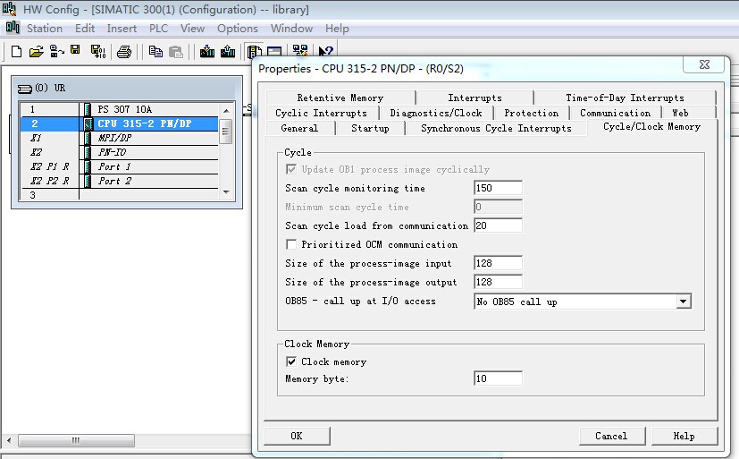Click the process-image output size field
The width and height of the screenshot is (739, 459).
tap(498, 282)
